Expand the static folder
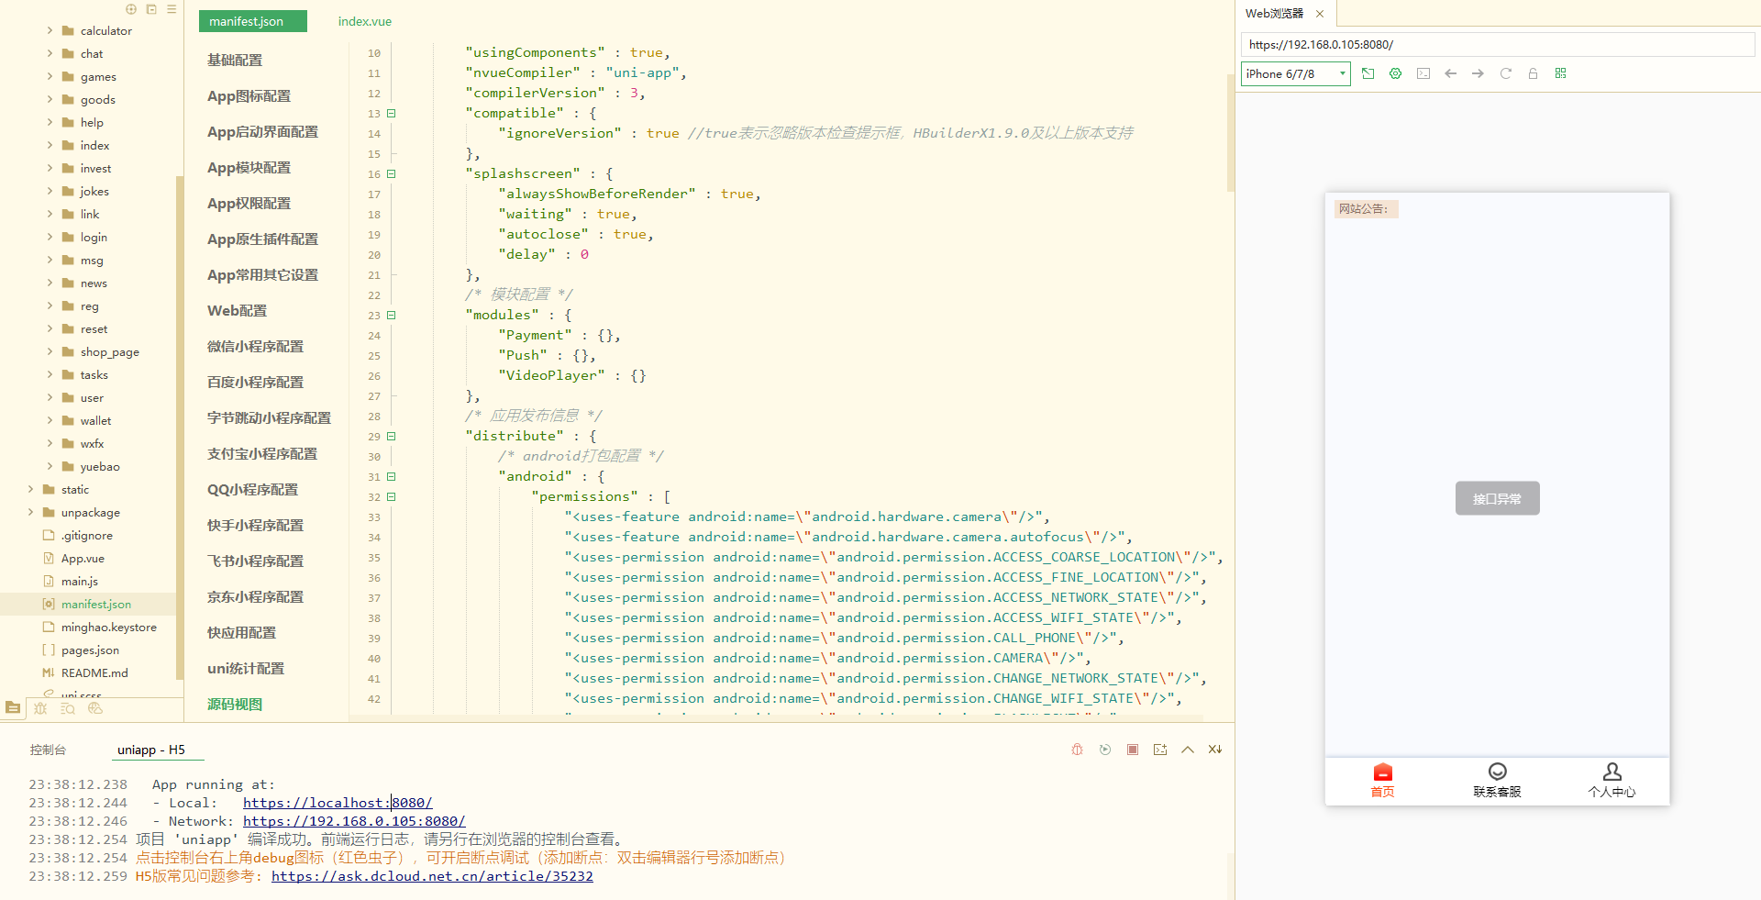This screenshot has height=900, width=1761. (31, 489)
